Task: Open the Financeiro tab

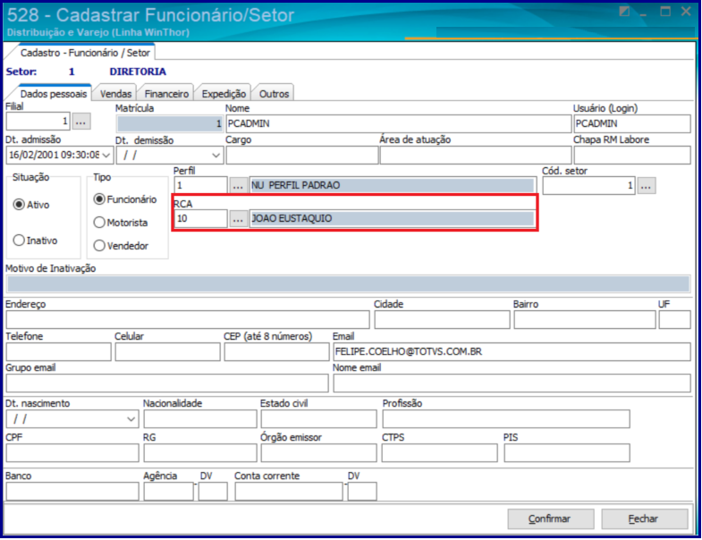Action: click(x=166, y=94)
